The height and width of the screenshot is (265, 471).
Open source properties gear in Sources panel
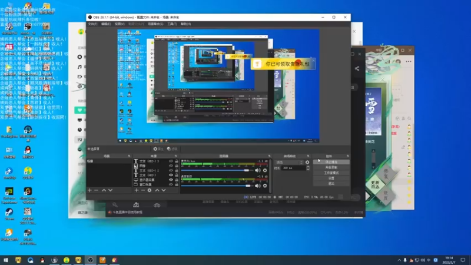[x=150, y=190]
